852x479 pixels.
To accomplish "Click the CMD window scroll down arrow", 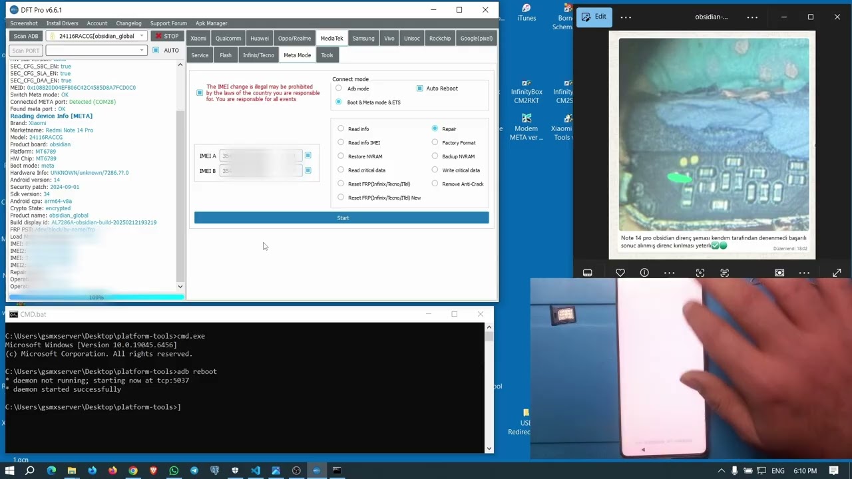I will tap(489, 449).
